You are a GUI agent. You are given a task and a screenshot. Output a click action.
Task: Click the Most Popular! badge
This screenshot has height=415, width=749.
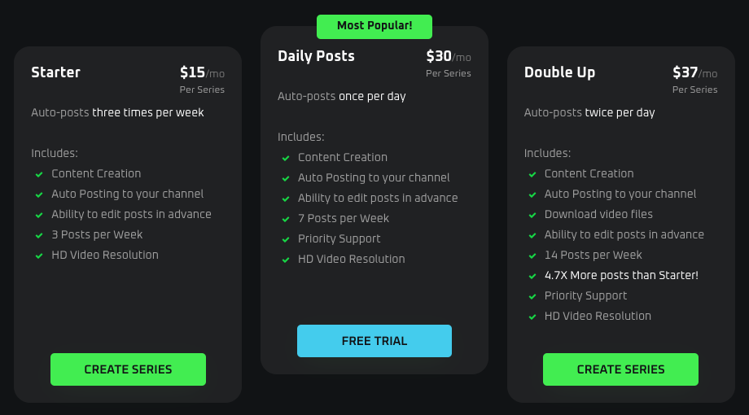click(374, 26)
